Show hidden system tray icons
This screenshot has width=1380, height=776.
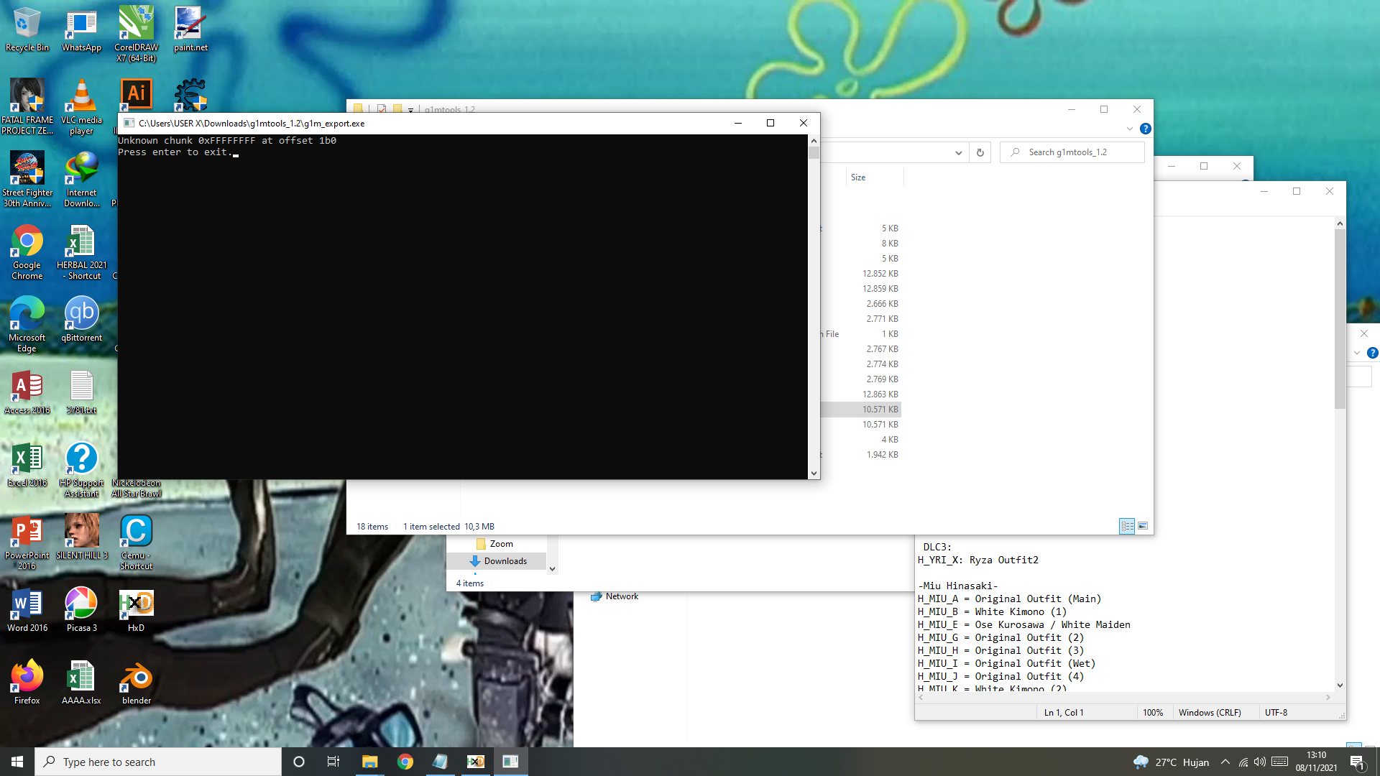1225,762
